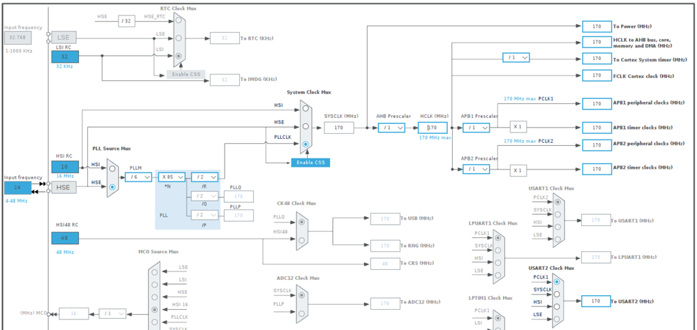Click gray Enable CSS button under RTC Clock Mux
Screen dimensions: 697x330
point(186,75)
